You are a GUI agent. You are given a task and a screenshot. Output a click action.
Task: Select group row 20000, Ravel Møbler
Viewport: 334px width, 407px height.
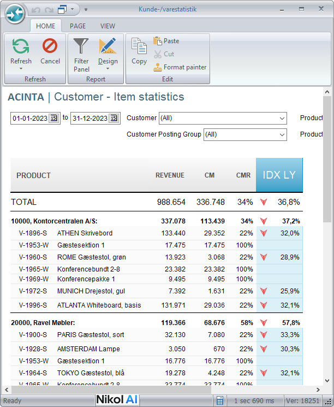(157, 323)
